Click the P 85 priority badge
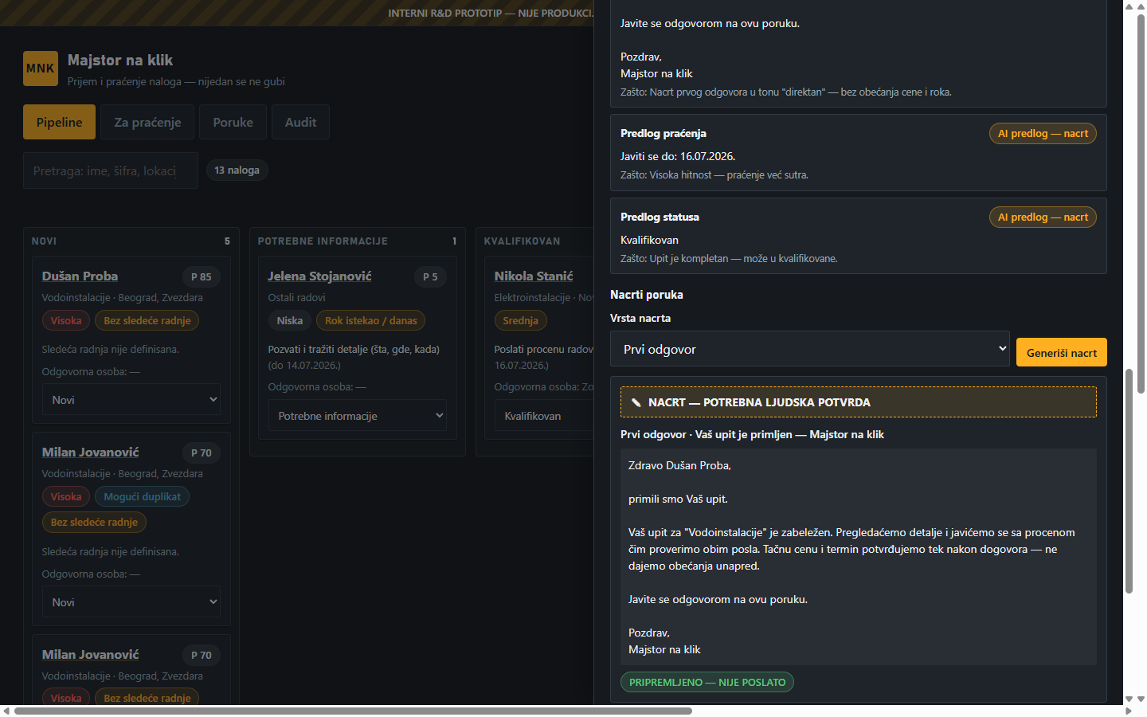Screen dimensions: 1147x717 [202, 276]
